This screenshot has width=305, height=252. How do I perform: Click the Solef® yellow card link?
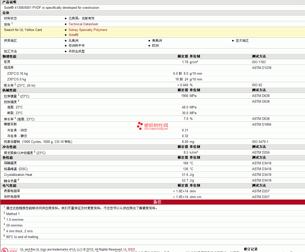point(73,35)
